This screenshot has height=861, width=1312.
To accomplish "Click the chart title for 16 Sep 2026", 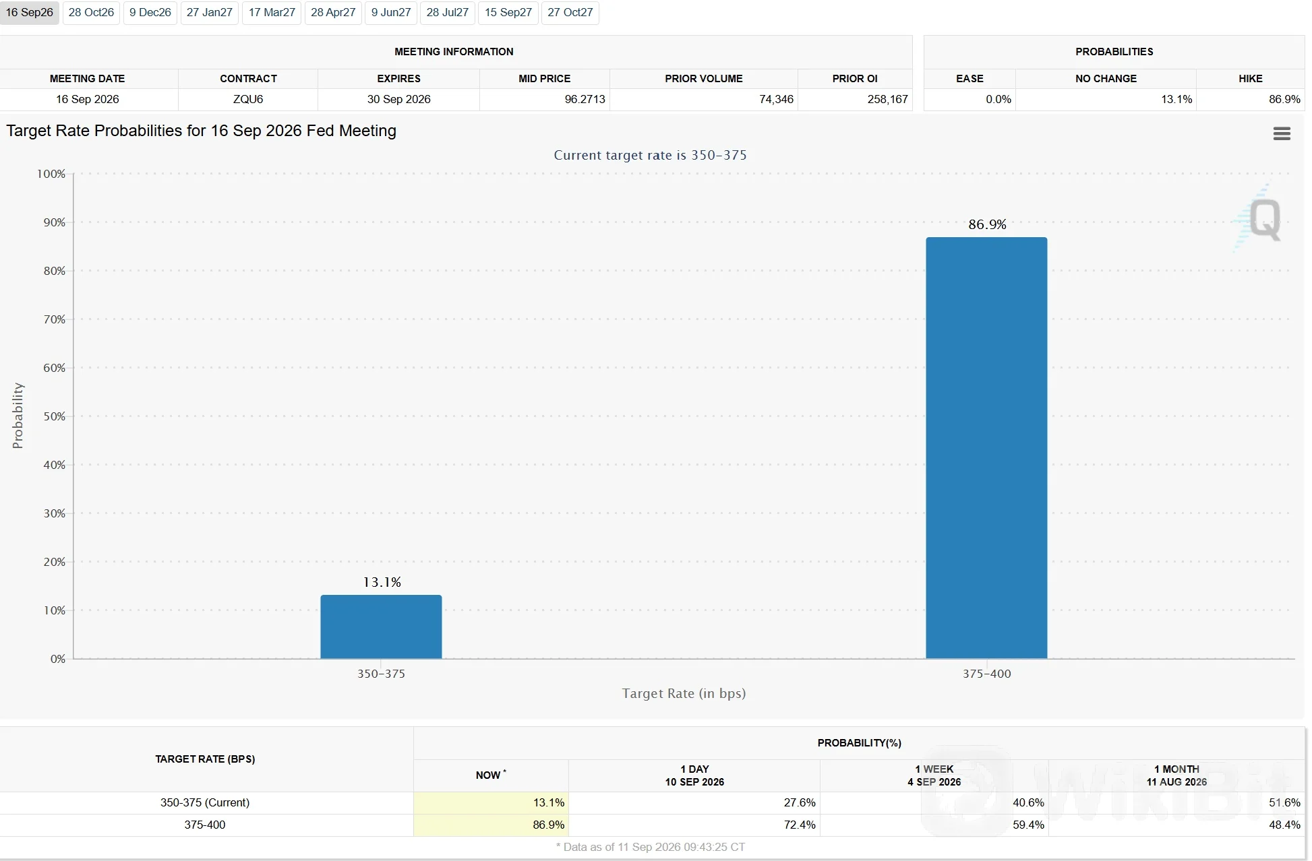I will [201, 131].
